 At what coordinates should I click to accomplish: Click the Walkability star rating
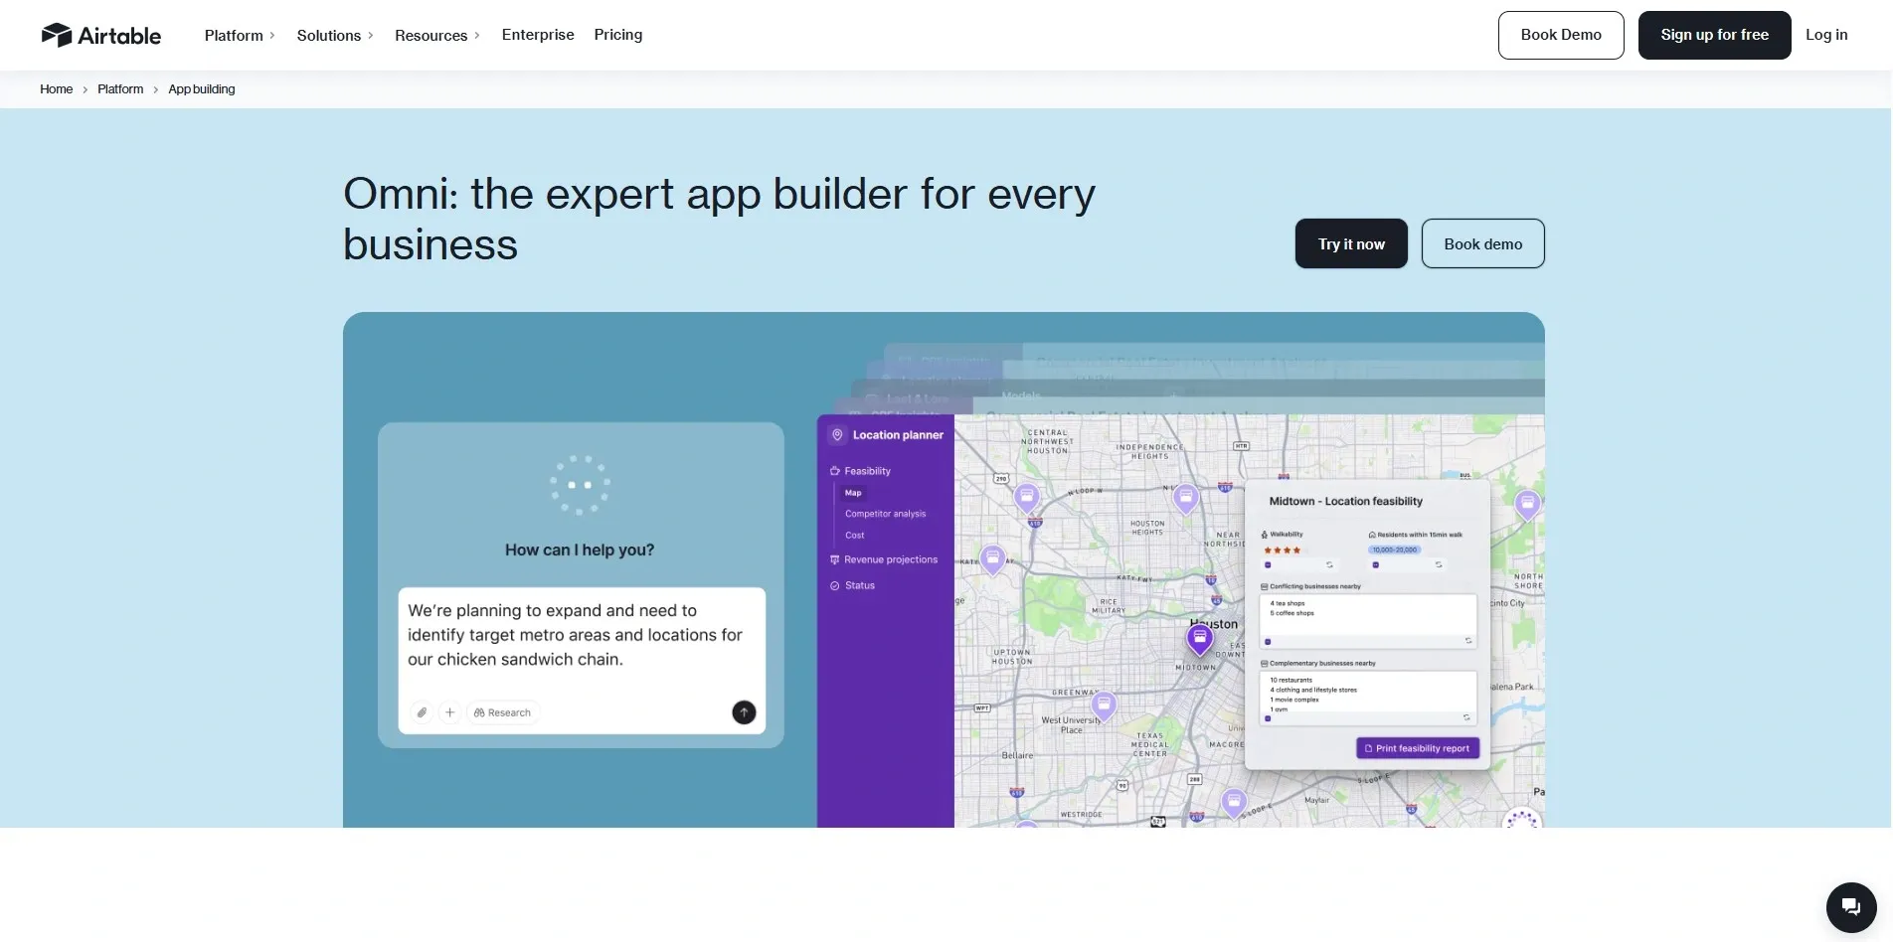click(1283, 549)
